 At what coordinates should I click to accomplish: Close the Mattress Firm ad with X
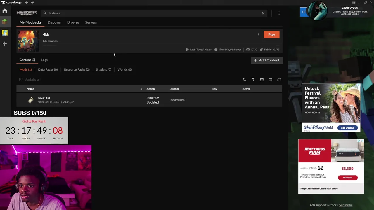pos(362,141)
